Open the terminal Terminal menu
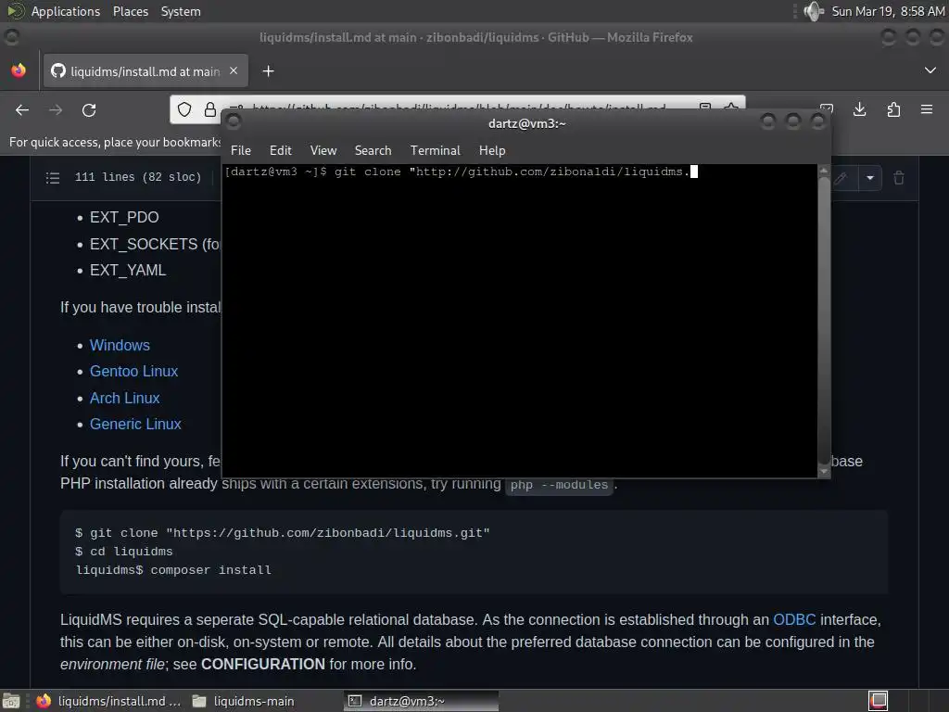 pos(436,150)
